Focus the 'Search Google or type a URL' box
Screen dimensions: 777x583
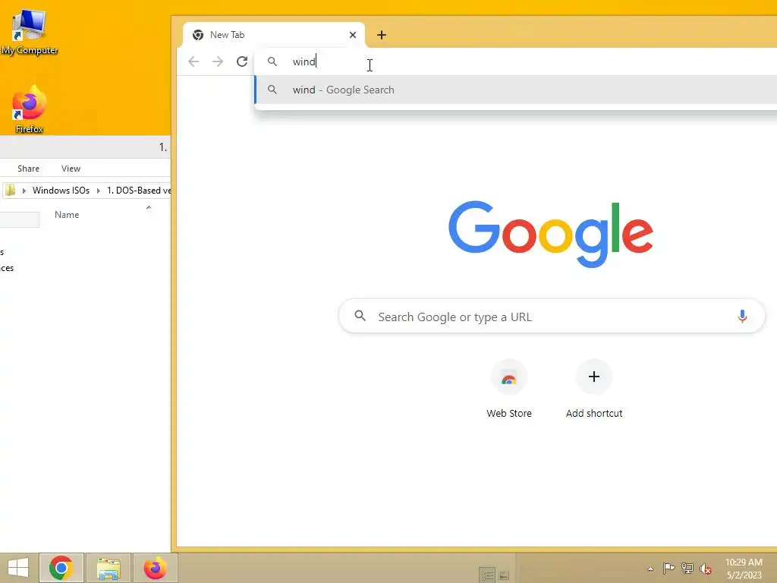click(552, 317)
